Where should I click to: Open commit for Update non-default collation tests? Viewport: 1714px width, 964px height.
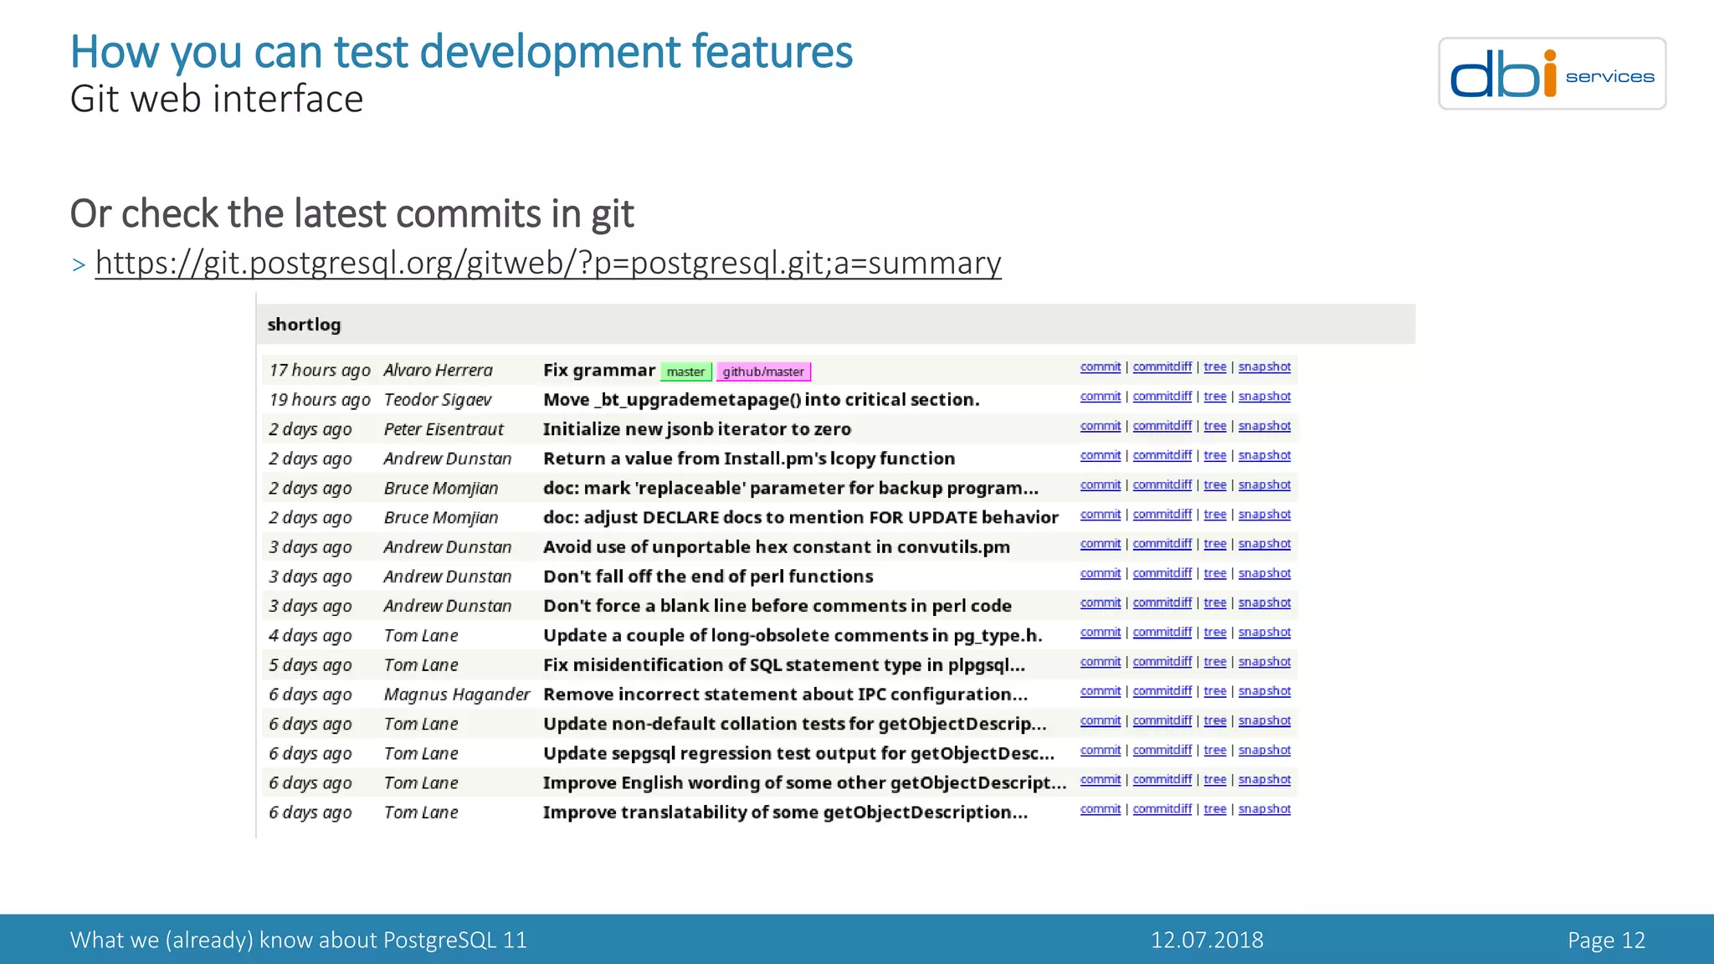point(1100,720)
